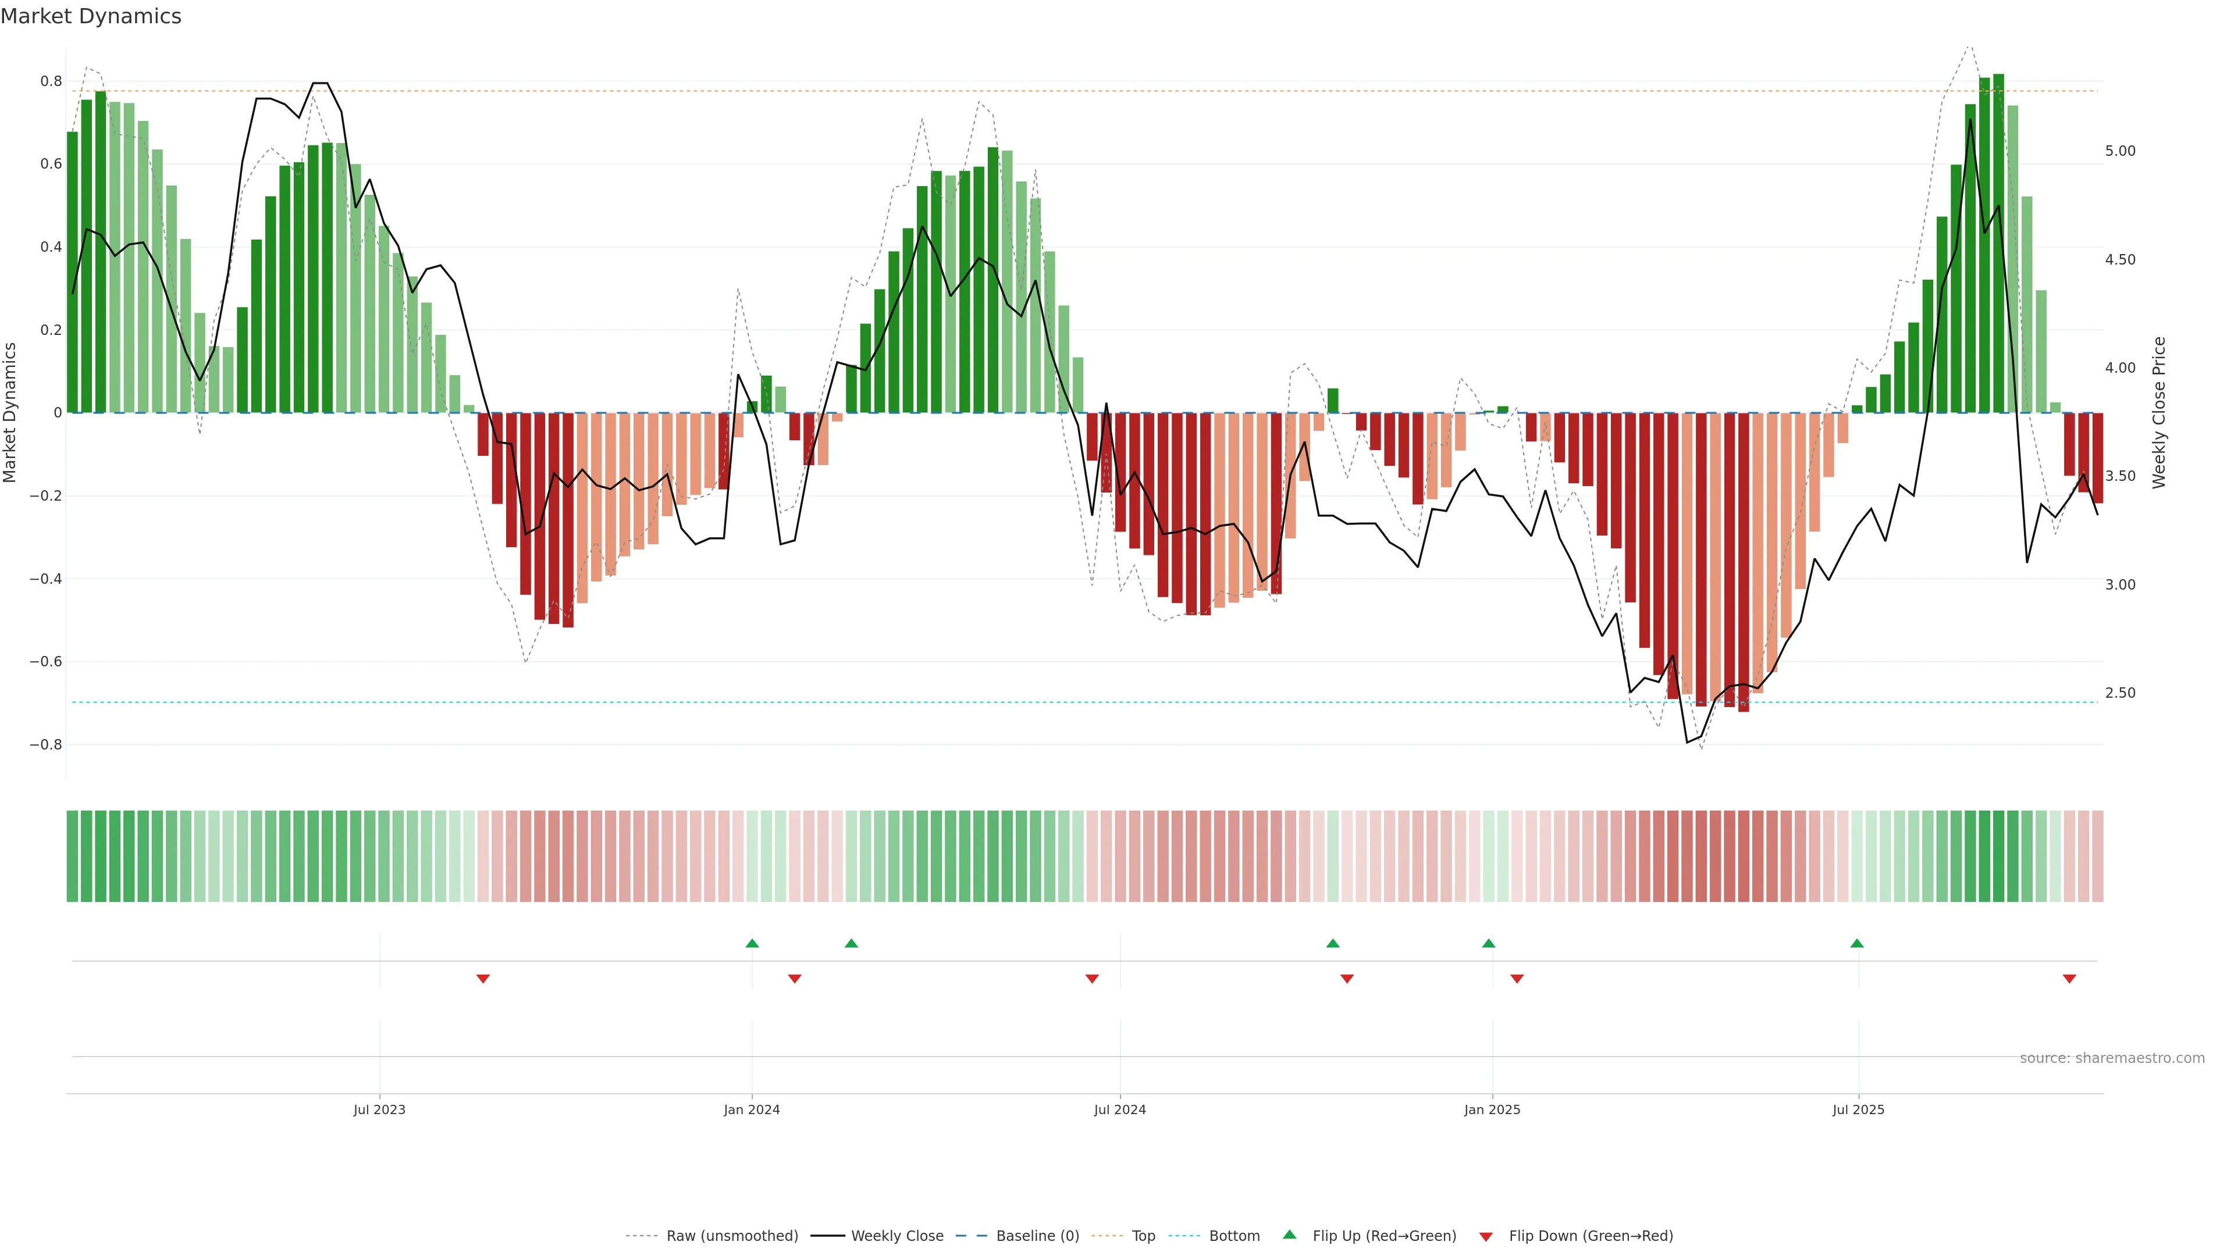Viewport: 2234px width, 1256px height.
Task: Click the first dark green heatmap strip cell
Action: pos(73,855)
